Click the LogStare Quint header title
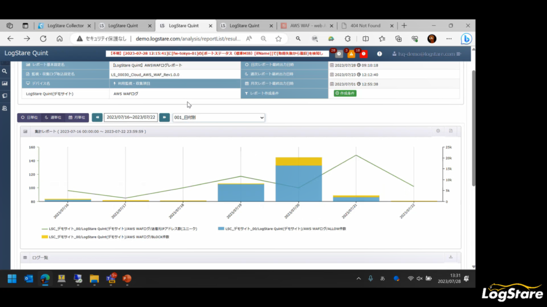 (26, 53)
